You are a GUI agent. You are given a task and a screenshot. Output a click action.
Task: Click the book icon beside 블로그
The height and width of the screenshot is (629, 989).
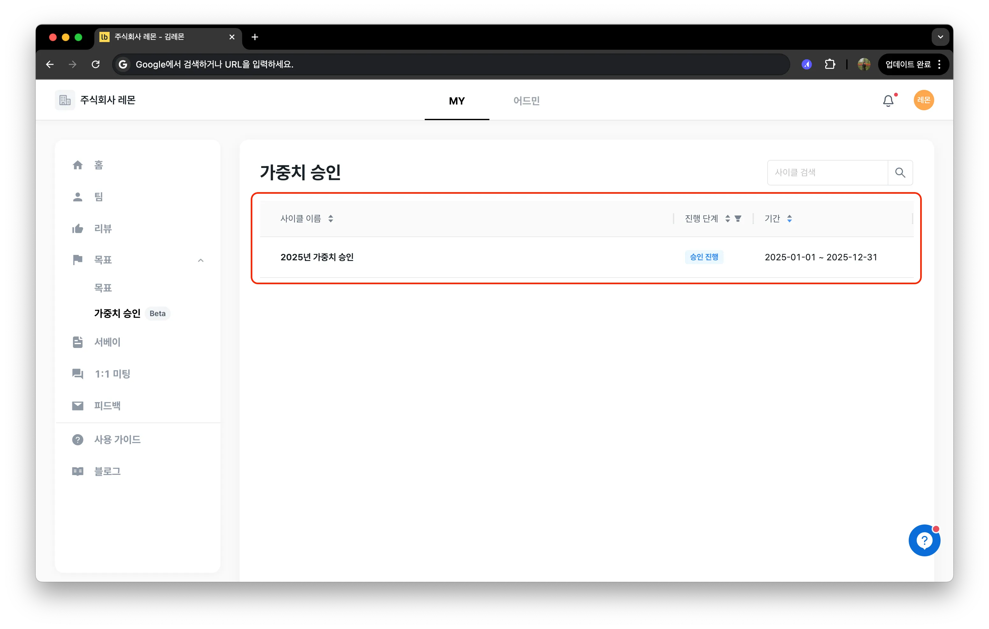point(78,471)
